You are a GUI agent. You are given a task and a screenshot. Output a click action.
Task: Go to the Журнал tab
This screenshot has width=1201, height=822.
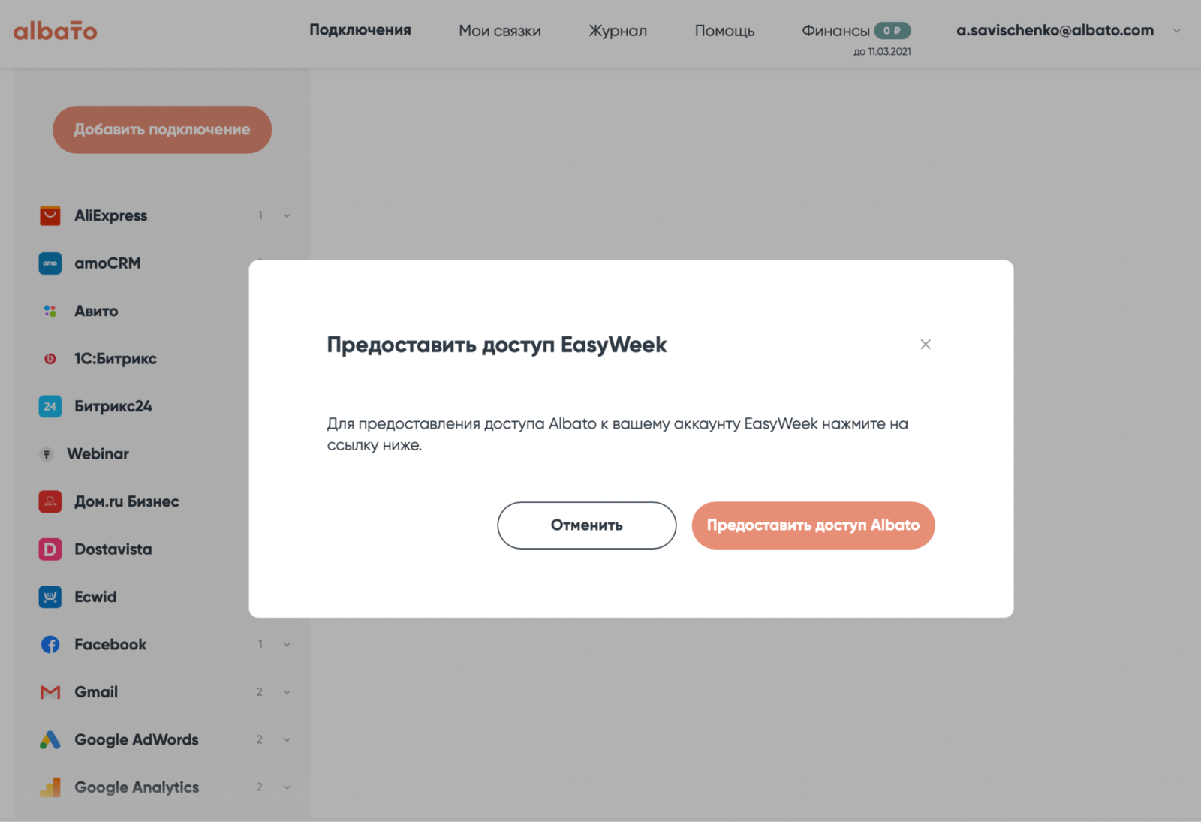617,31
